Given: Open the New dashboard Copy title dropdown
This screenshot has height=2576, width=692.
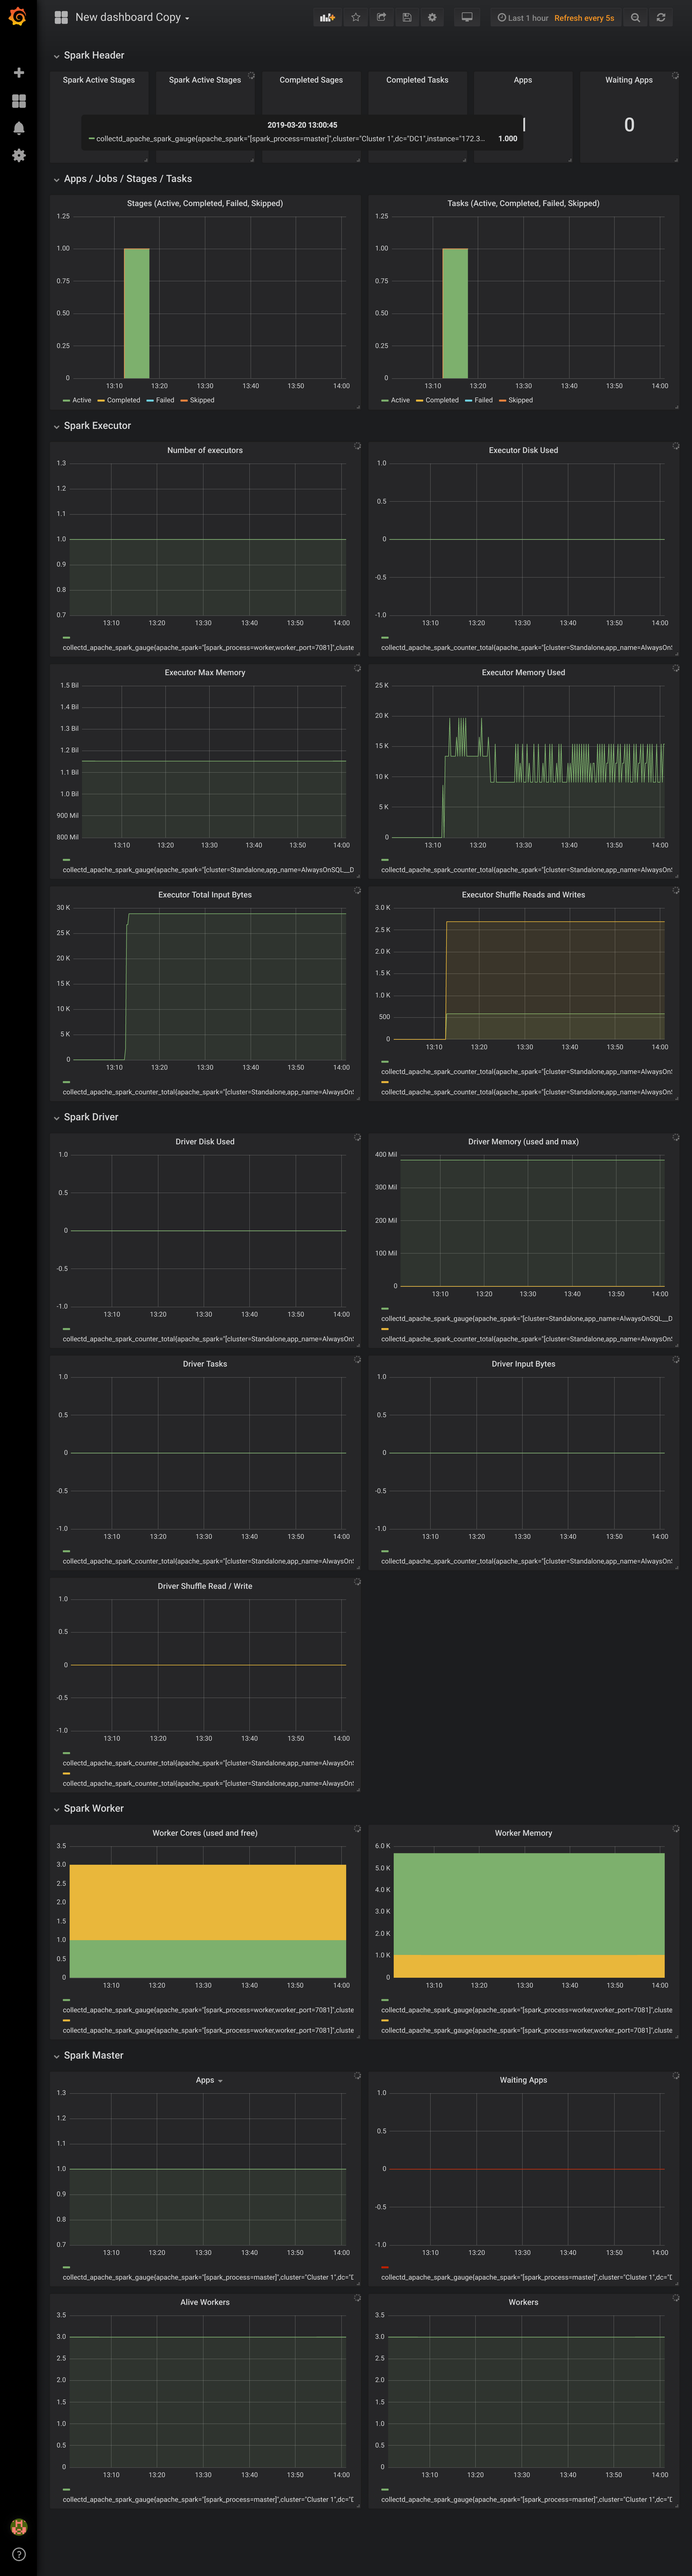Looking at the screenshot, I should (x=132, y=17).
